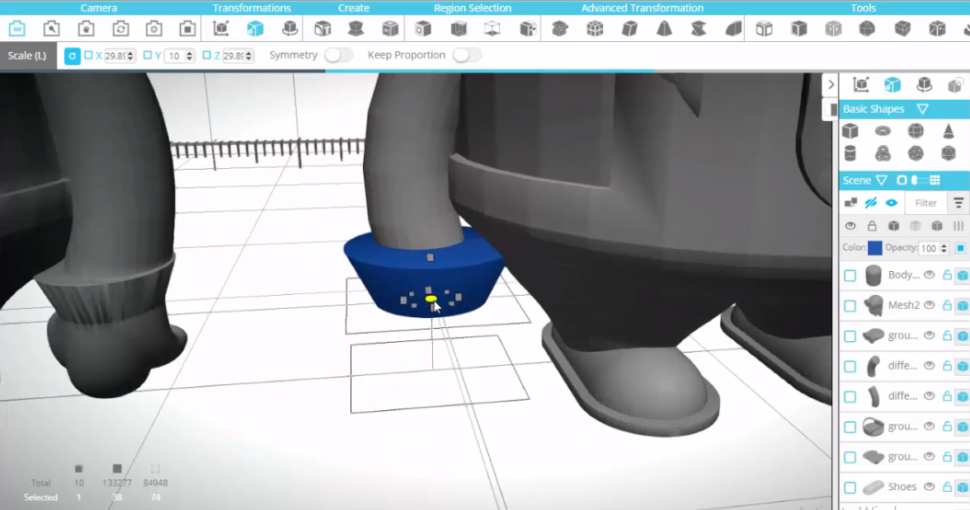Adjust the X scale value stepper
The image size is (970, 510).
130,56
